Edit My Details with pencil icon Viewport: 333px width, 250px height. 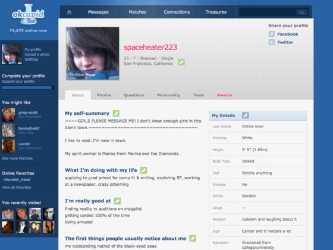[246, 115]
